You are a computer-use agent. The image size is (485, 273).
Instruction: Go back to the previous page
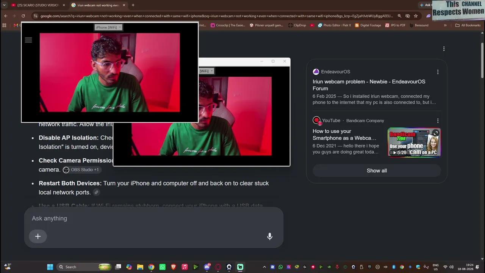tap(6, 16)
